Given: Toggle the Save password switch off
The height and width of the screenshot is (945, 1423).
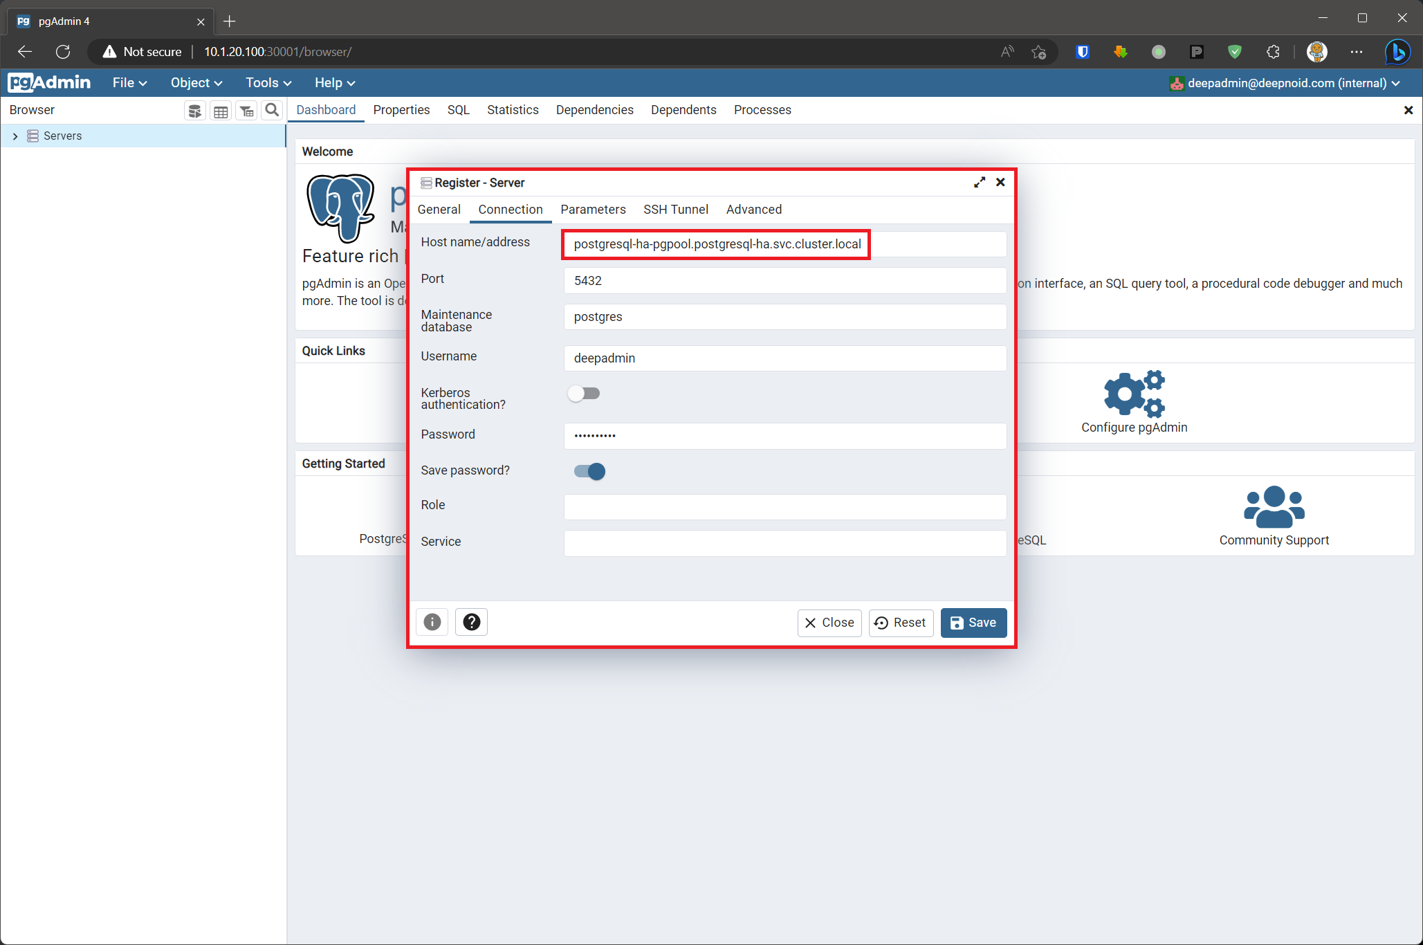Looking at the screenshot, I should point(590,472).
